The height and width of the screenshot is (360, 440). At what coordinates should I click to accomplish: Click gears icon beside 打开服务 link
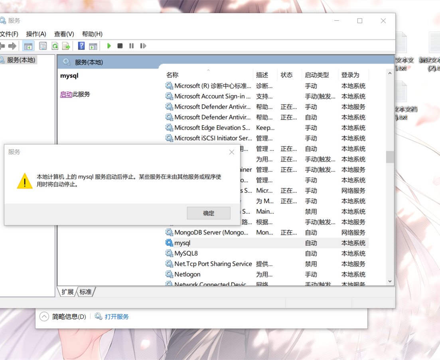coord(98,316)
